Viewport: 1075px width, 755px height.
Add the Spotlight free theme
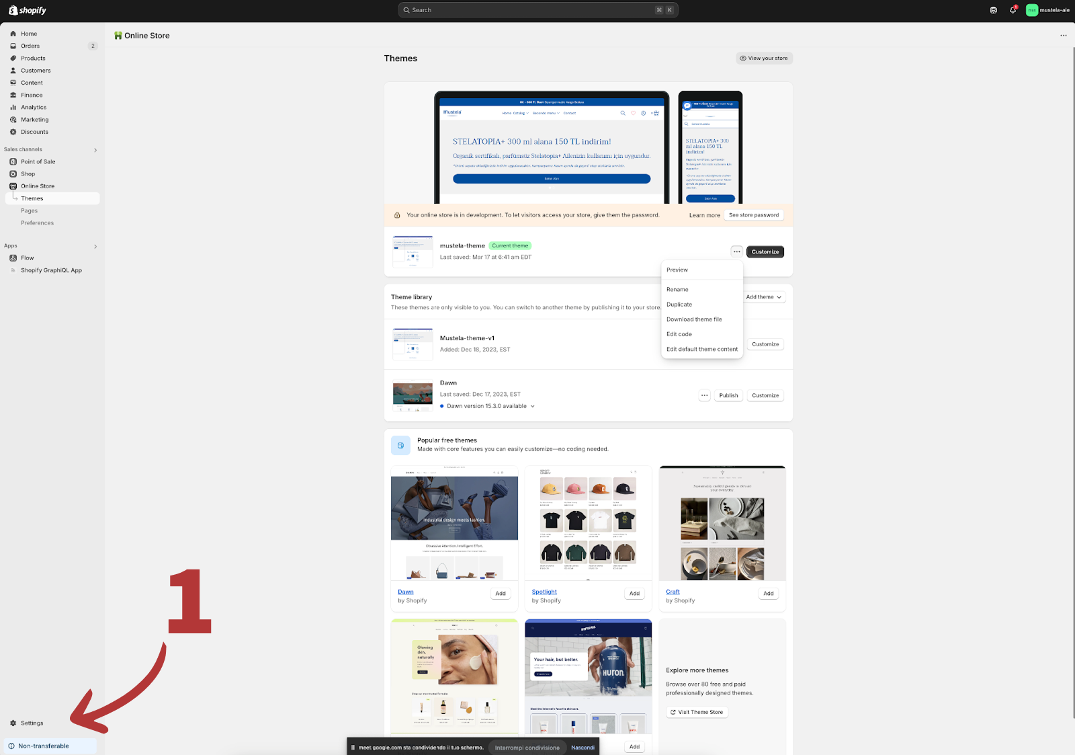(x=634, y=594)
